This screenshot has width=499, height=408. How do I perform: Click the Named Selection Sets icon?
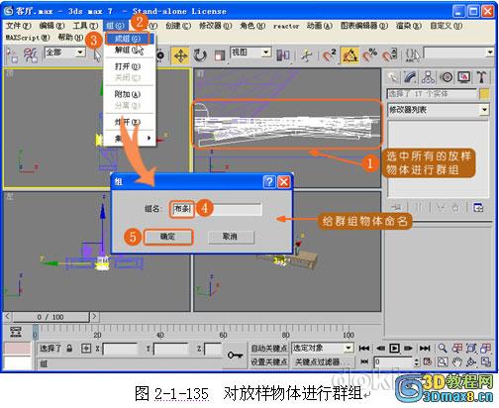[412, 55]
